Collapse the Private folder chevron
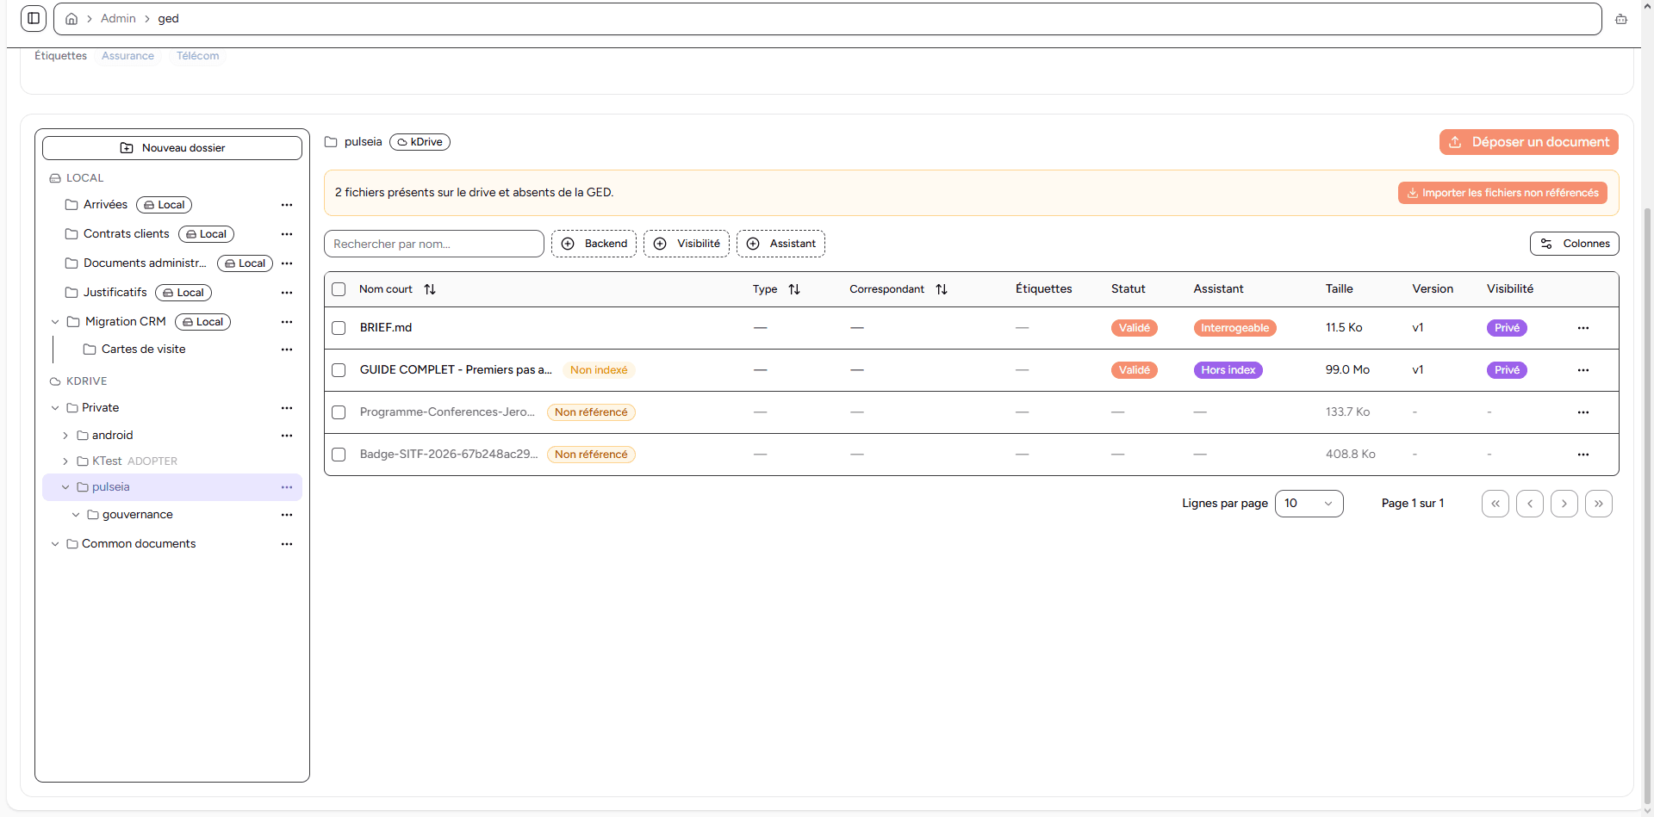The width and height of the screenshot is (1654, 817). [x=55, y=408]
